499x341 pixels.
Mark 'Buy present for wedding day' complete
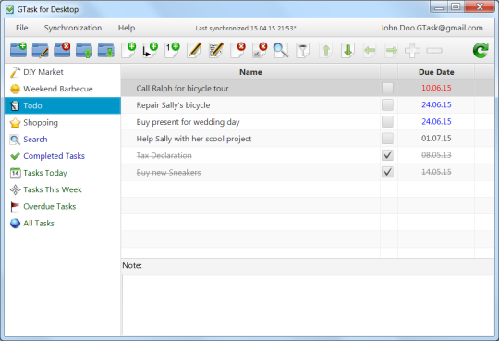pos(387,121)
